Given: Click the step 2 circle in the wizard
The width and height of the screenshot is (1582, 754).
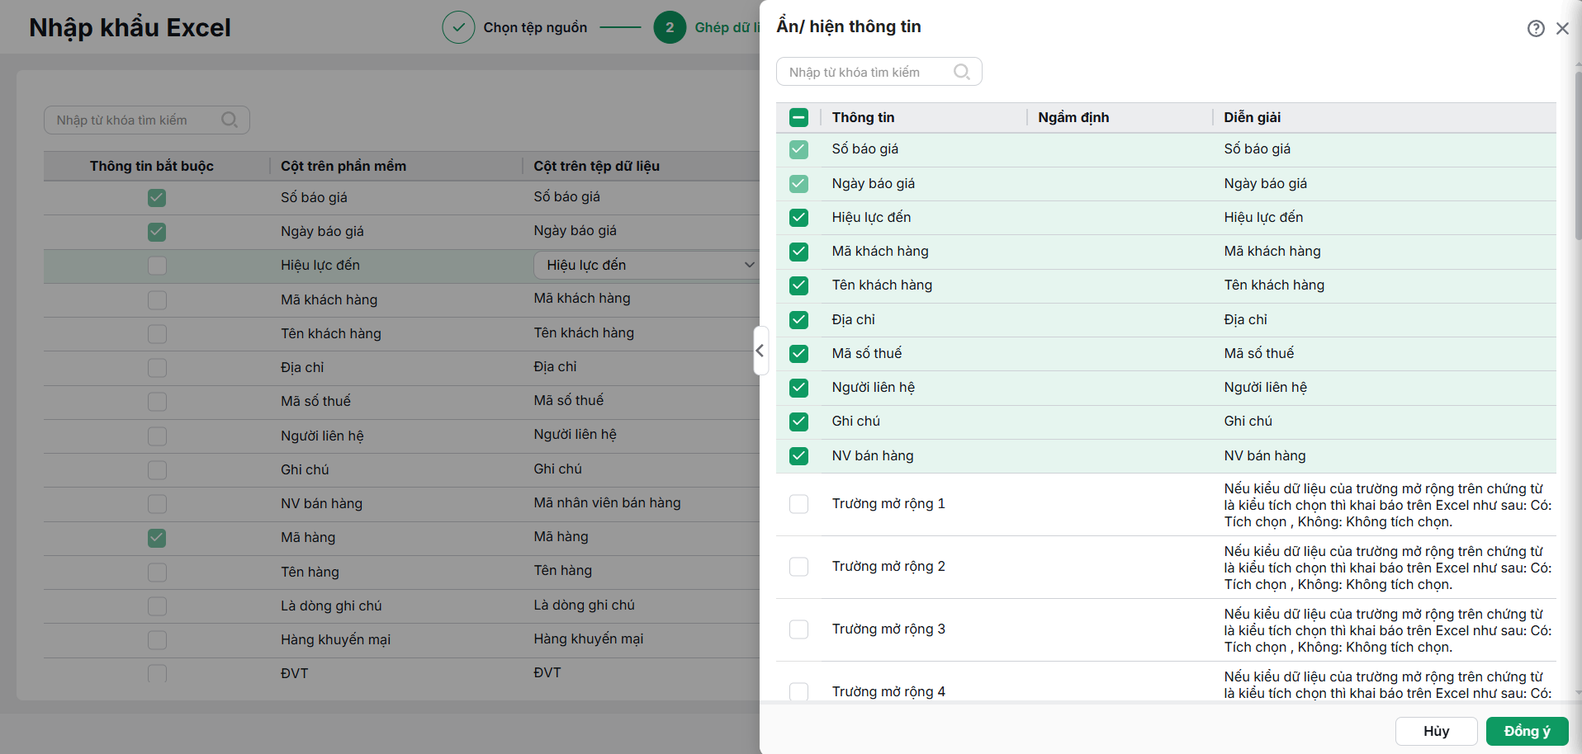Looking at the screenshot, I should point(670,27).
